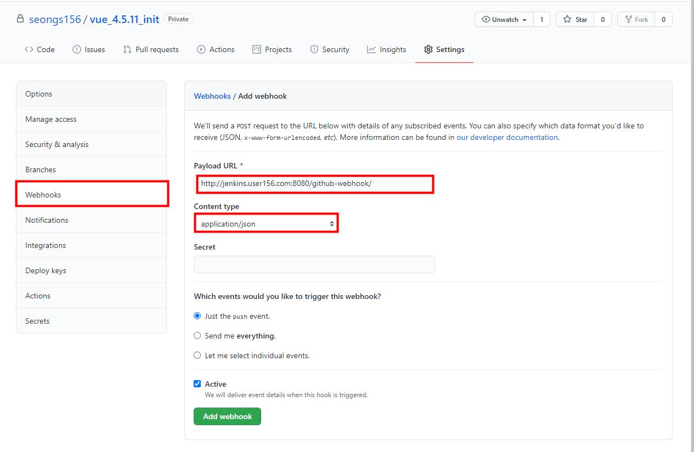Screen dimensions: 694x452
Task: Click the fork count 0
Action: coord(663,19)
